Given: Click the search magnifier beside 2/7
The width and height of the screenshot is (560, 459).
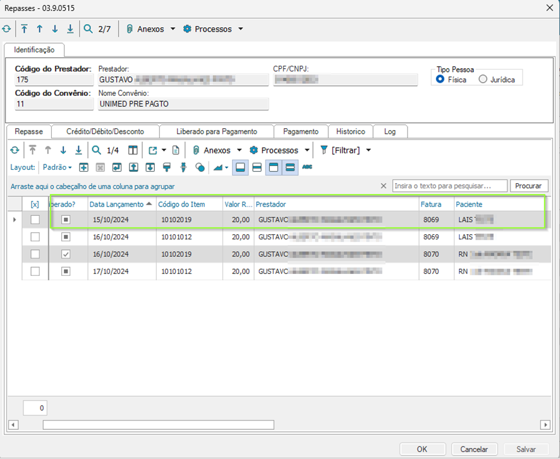Looking at the screenshot, I should click(x=88, y=29).
